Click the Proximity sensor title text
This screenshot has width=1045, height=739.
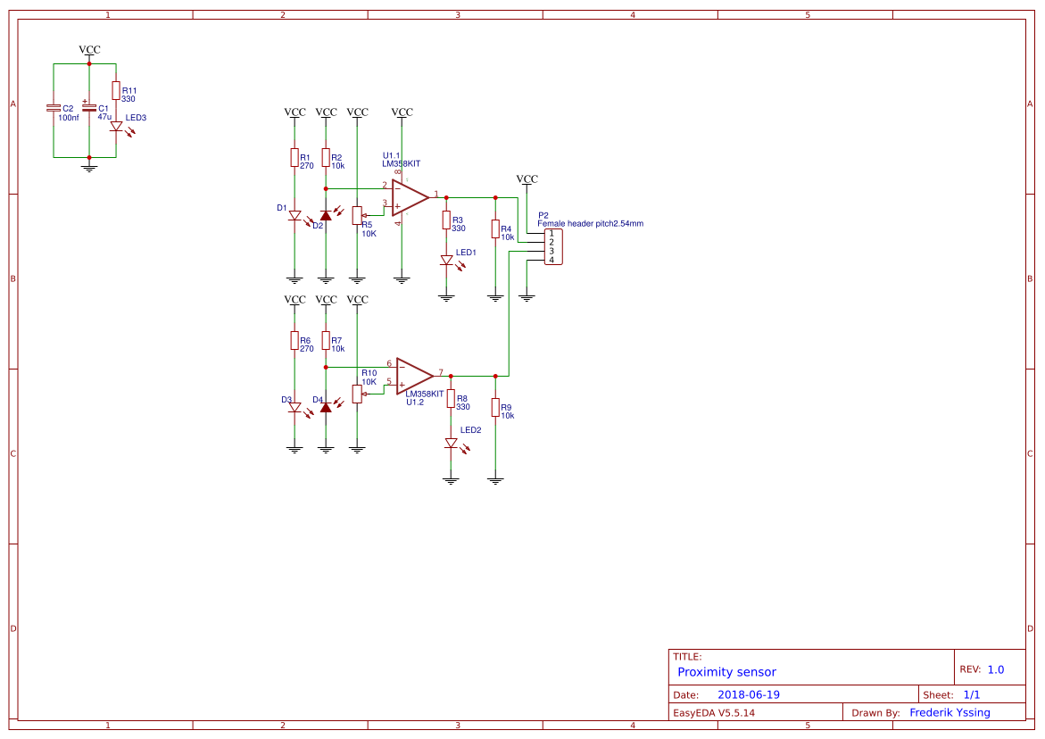[726, 672]
